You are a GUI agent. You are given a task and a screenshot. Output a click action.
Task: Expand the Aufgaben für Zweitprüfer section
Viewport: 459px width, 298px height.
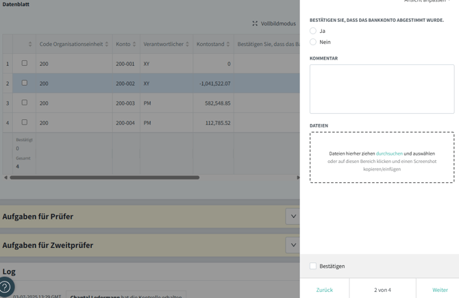coord(293,245)
